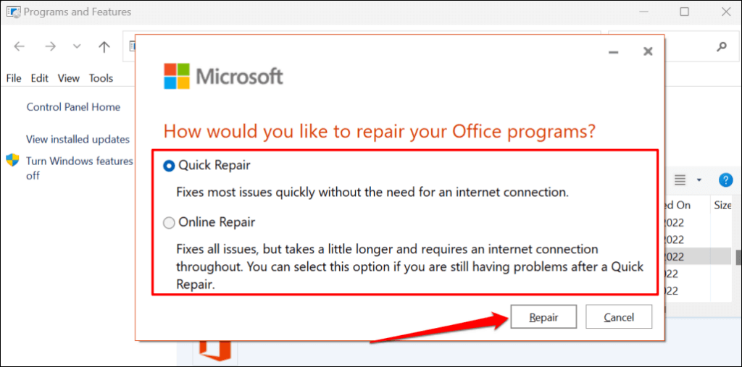Open the blue Help icon
The height and width of the screenshot is (367, 742).
coord(725,180)
